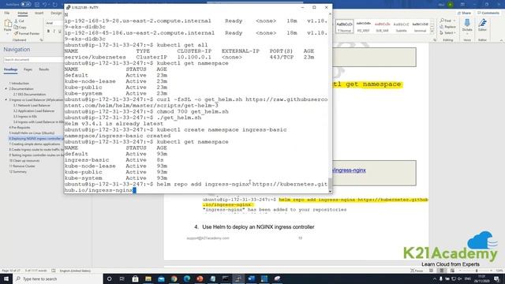The height and width of the screenshot is (284, 505).
Task: Open File Explorer from taskbar
Action: click(148, 278)
